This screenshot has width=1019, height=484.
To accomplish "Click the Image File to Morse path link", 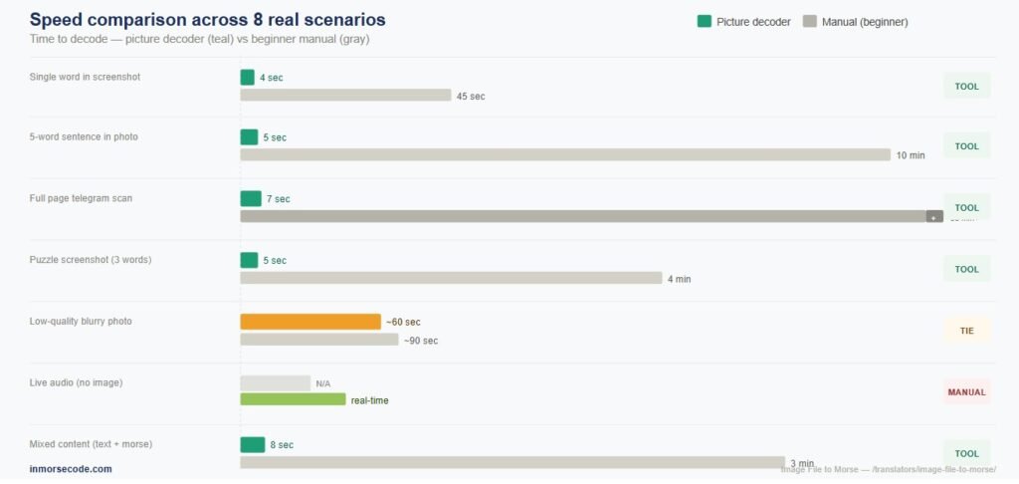I will coord(889,469).
